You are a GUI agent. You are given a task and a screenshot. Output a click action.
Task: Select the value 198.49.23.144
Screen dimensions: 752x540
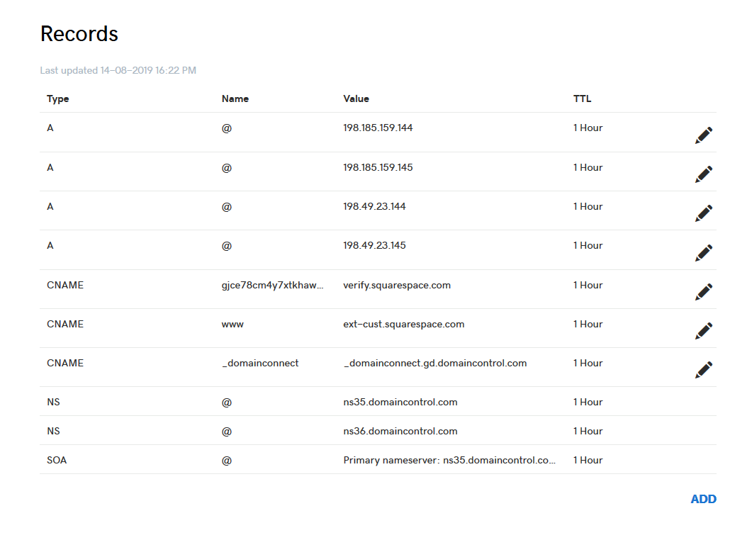374,207
